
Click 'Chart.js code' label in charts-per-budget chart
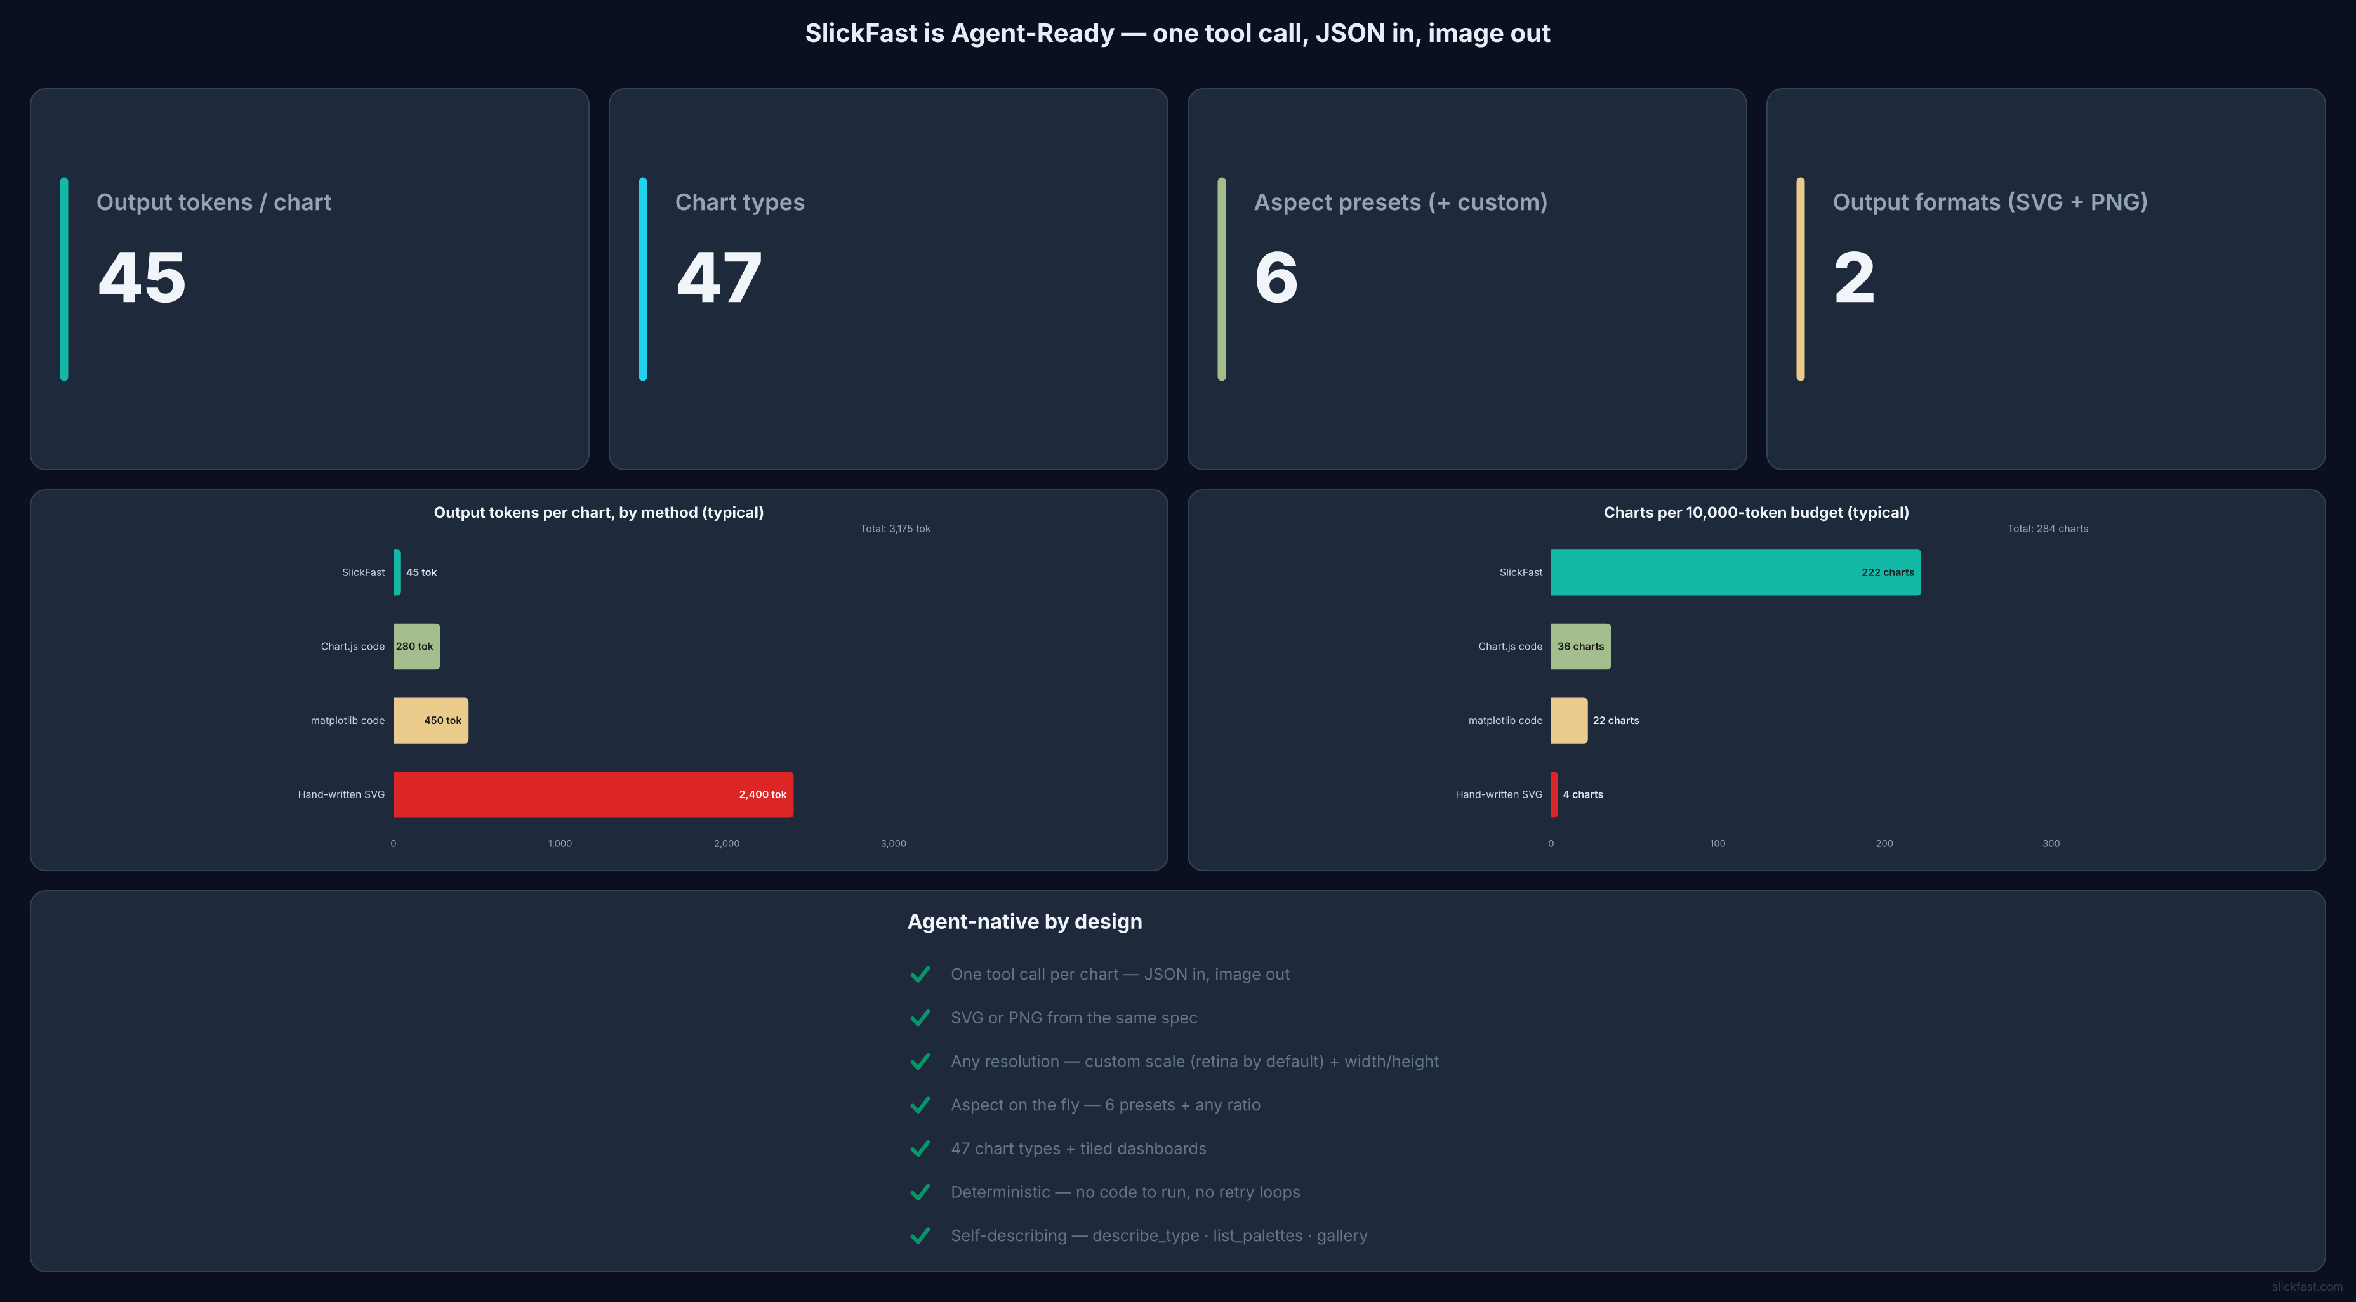pyautogui.click(x=1511, y=647)
